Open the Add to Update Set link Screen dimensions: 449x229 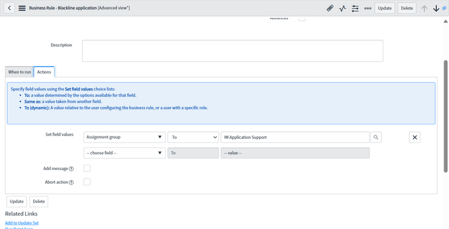click(x=22, y=223)
